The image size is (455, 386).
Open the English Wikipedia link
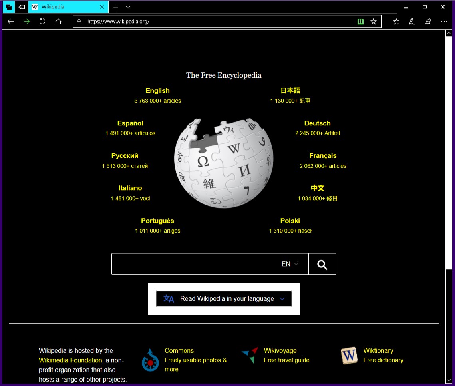click(x=157, y=91)
